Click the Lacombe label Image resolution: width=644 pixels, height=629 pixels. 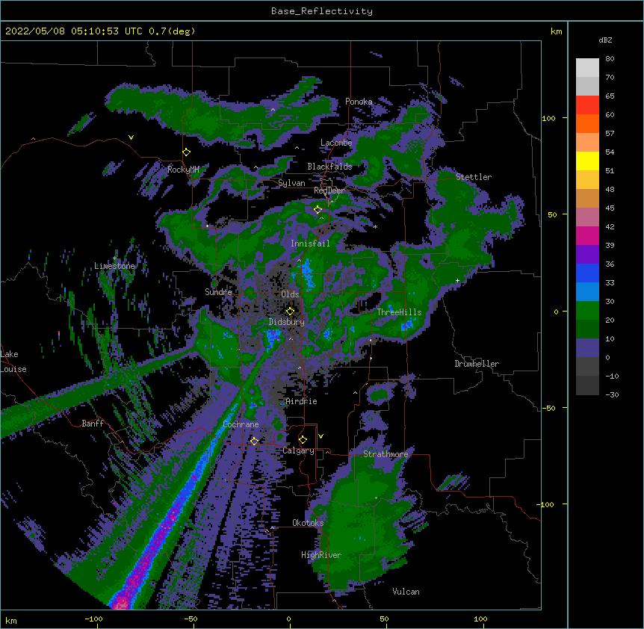tap(336, 143)
